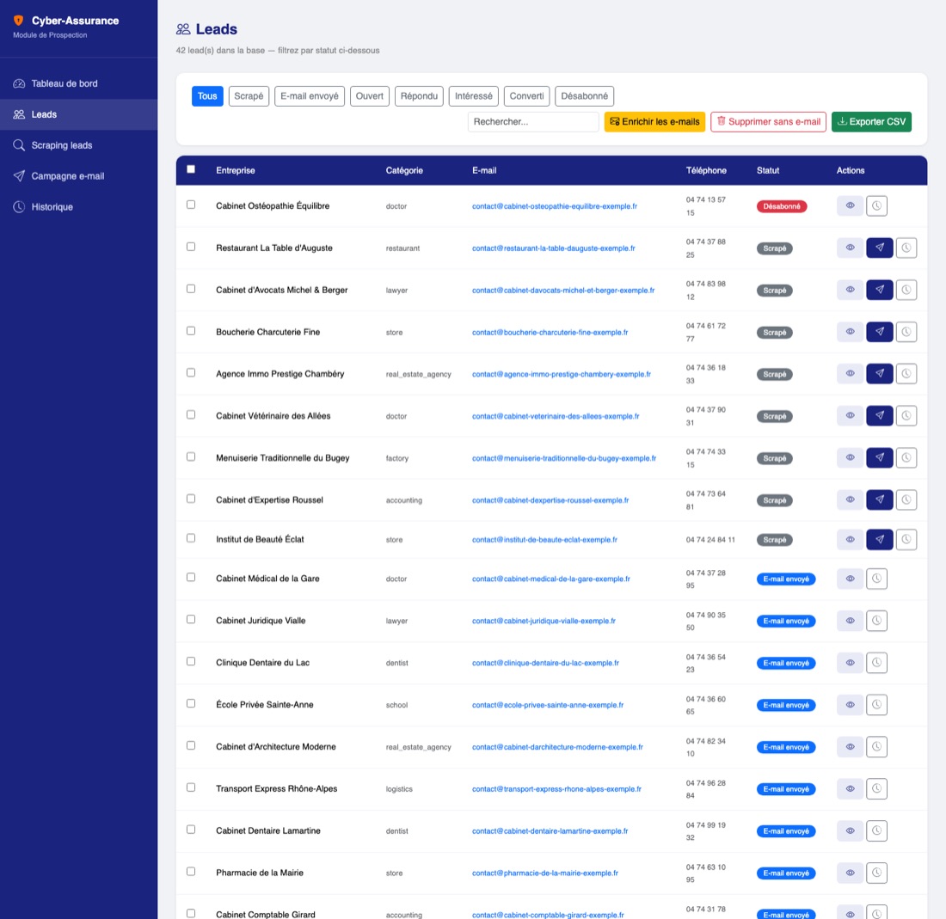View details of Cabinet d'Architecture Moderne
The width and height of the screenshot is (946, 919).
[850, 746]
